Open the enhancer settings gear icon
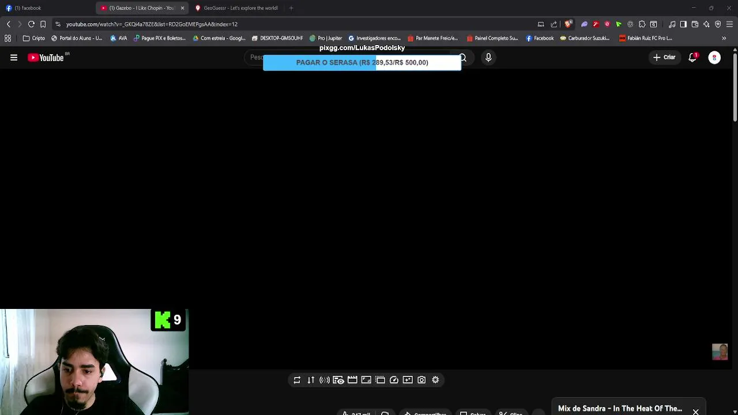 (435, 380)
